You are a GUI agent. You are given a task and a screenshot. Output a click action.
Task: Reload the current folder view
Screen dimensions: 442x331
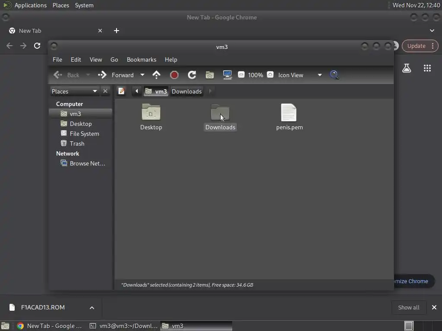[192, 75]
